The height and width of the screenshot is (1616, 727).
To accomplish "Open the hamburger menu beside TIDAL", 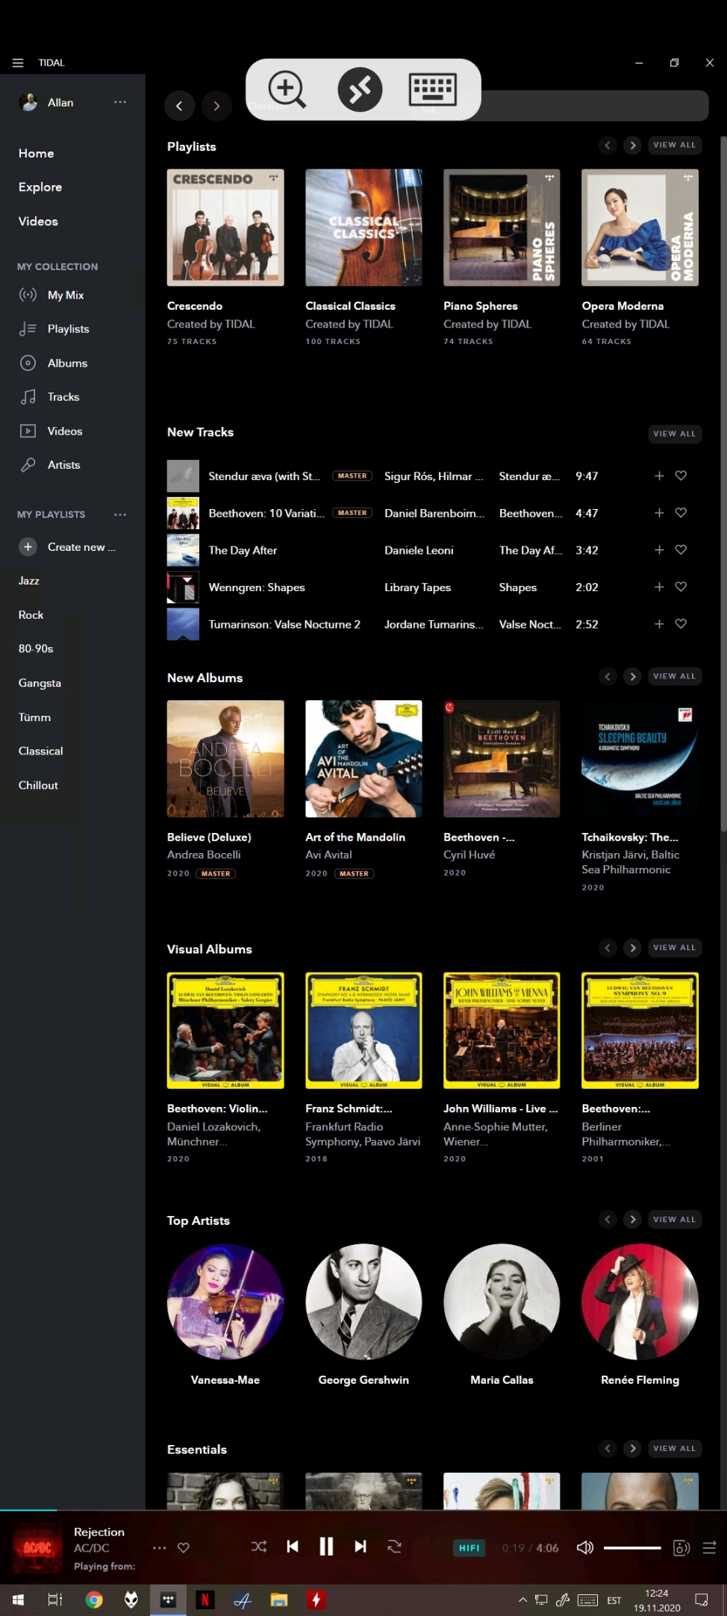I will pos(18,63).
